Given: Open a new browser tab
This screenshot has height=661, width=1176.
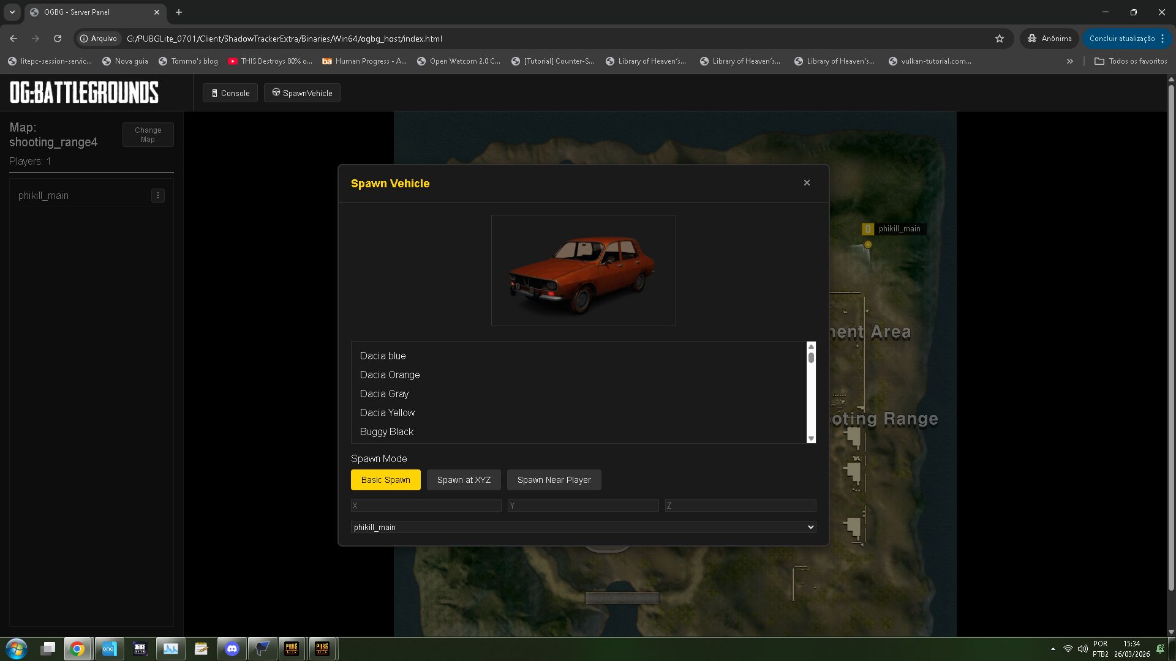Looking at the screenshot, I should coord(179,12).
